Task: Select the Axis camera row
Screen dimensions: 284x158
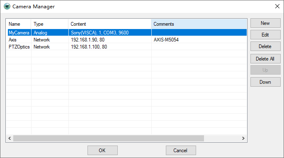Action: 126,40
